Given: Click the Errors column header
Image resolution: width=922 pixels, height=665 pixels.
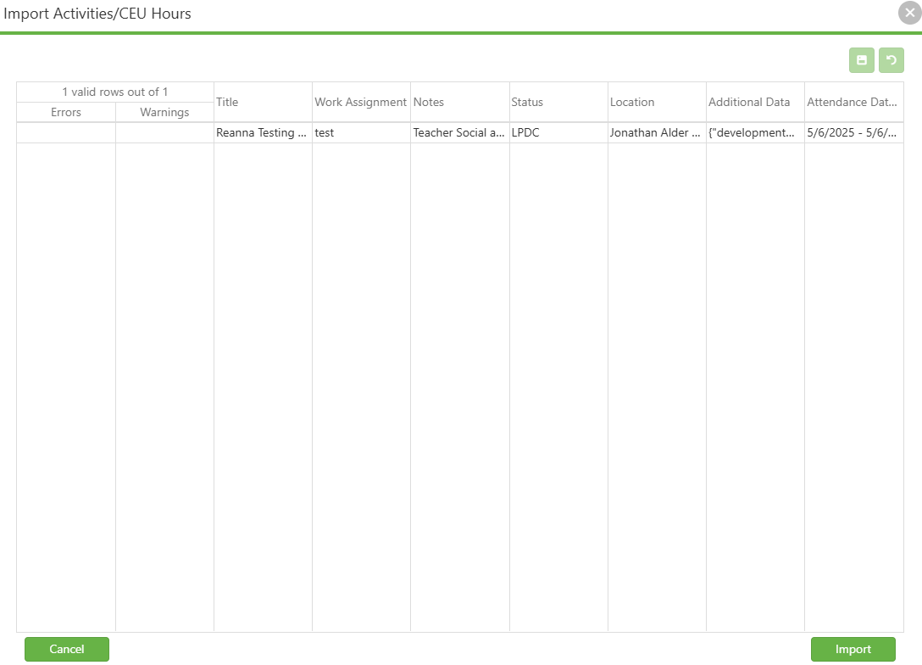Looking at the screenshot, I should [x=66, y=112].
